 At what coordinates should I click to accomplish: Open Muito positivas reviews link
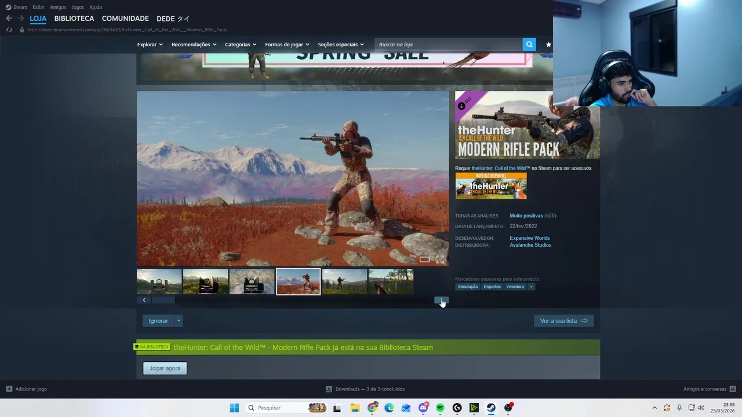pos(526,215)
